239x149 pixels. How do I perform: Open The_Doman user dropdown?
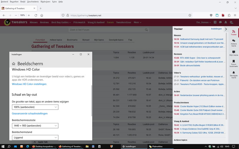pos(203,22)
